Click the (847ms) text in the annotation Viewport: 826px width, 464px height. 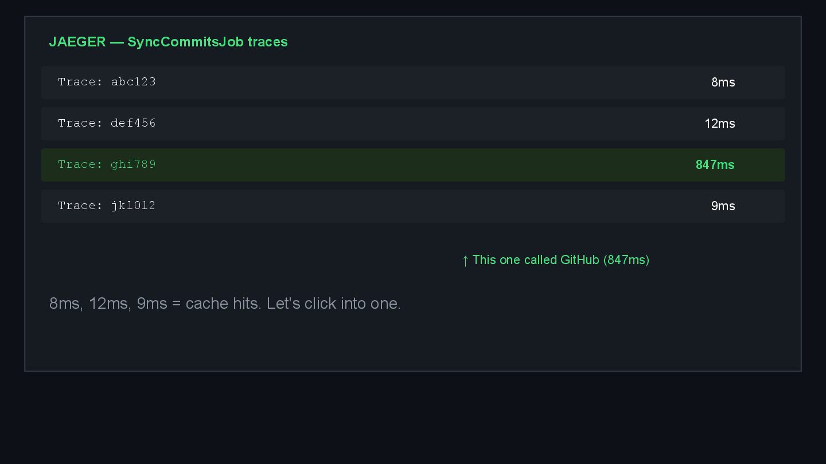[x=626, y=260]
